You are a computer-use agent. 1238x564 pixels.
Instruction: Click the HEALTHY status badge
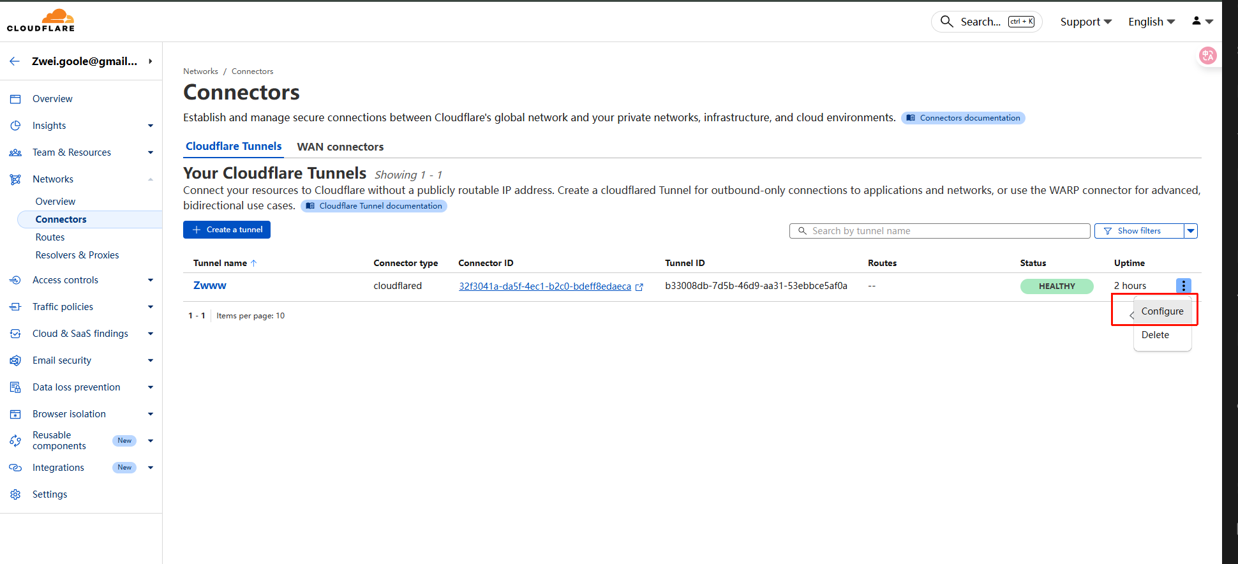point(1057,286)
